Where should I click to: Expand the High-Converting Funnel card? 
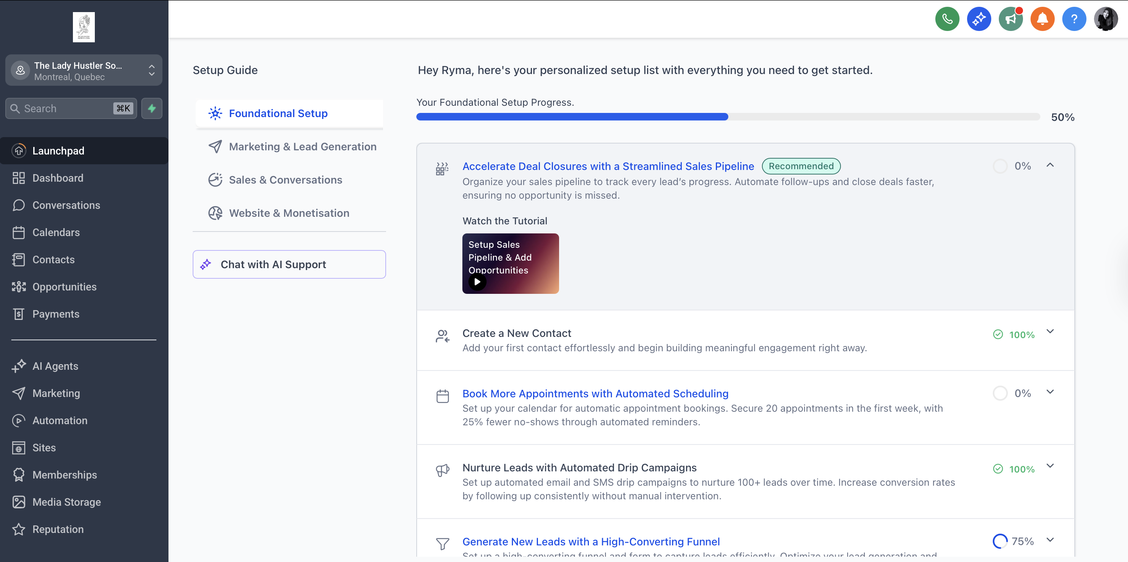click(x=1050, y=540)
